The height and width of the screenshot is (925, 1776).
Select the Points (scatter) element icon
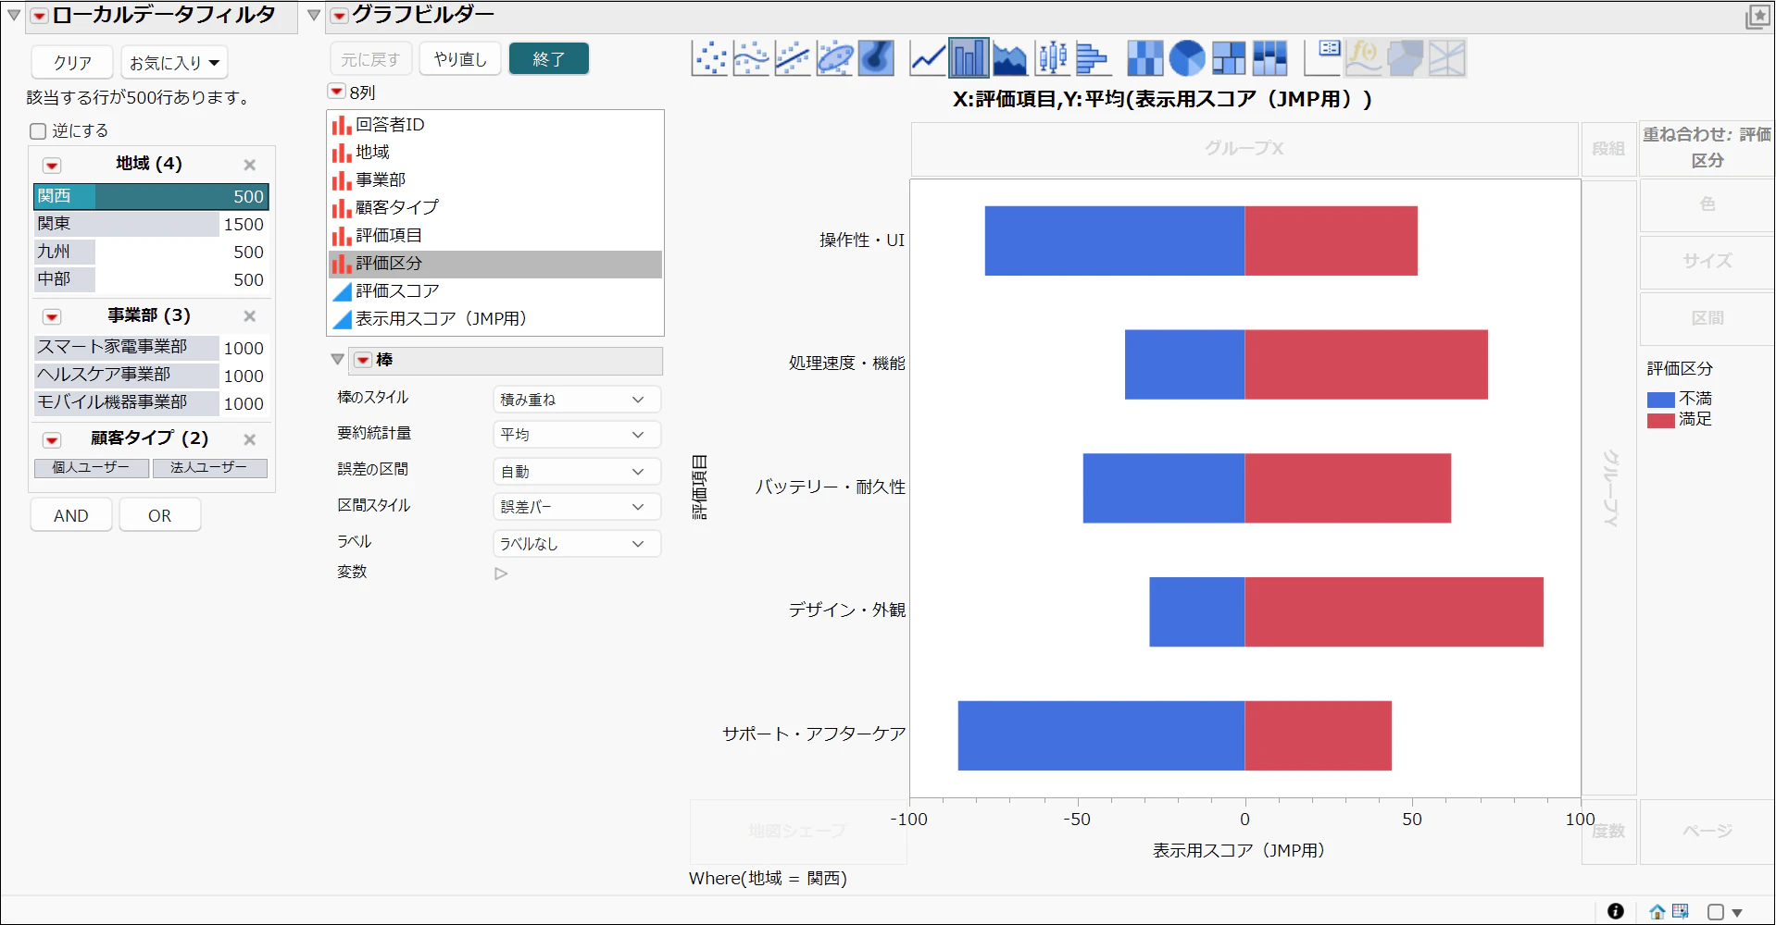[709, 58]
